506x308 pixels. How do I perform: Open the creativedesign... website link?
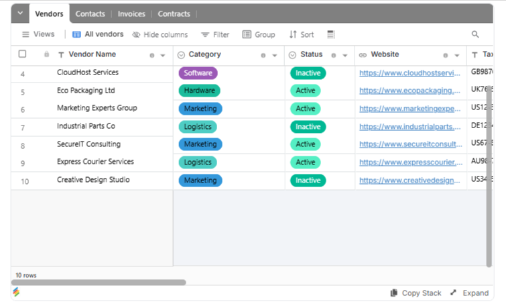pyautogui.click(x=410, y=181)
